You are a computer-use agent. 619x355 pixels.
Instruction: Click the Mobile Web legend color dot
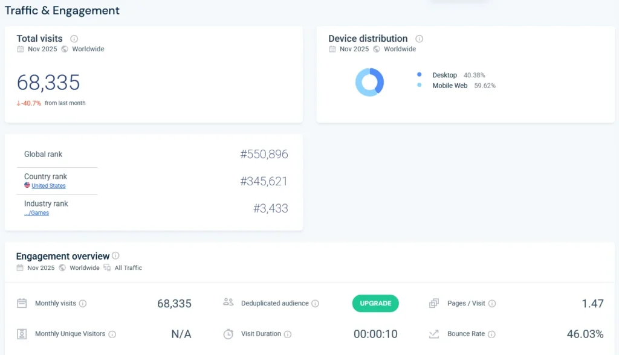419,86
